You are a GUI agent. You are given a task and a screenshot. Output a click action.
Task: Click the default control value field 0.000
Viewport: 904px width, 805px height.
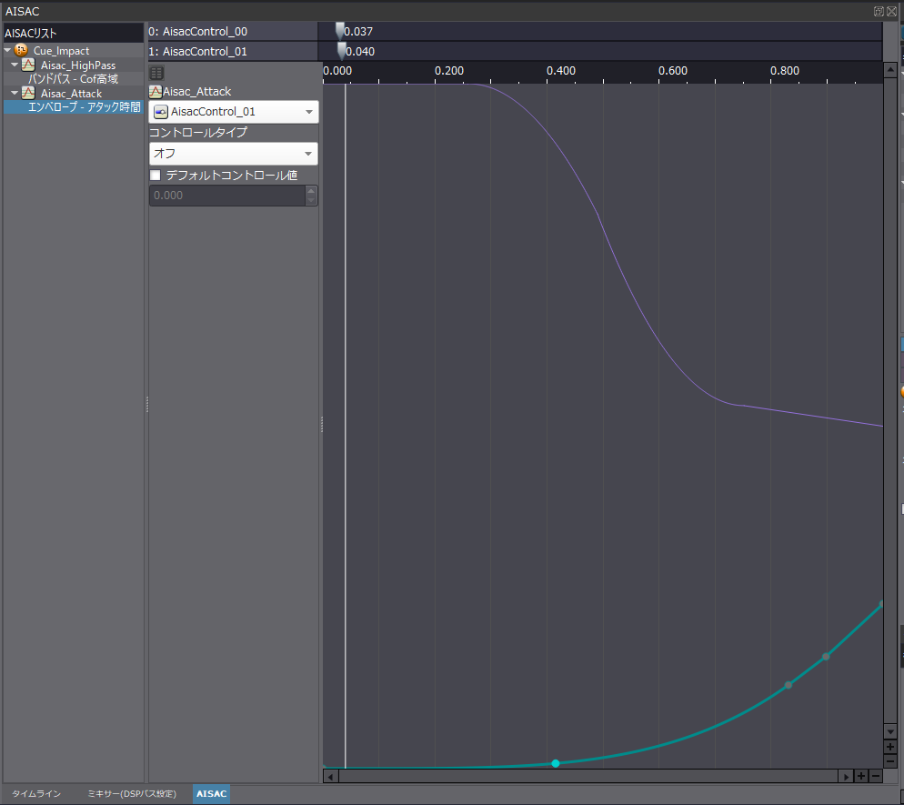(227, 196)
